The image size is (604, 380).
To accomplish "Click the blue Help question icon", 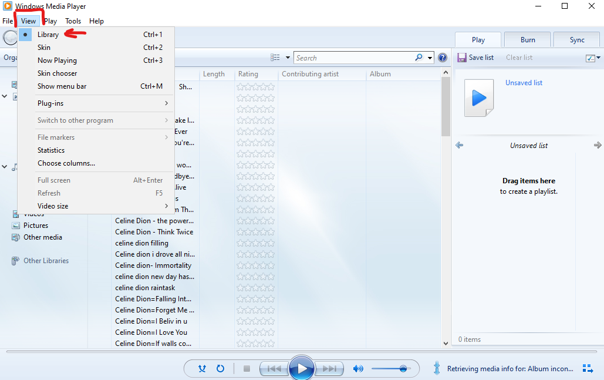I will coord(443,58).
